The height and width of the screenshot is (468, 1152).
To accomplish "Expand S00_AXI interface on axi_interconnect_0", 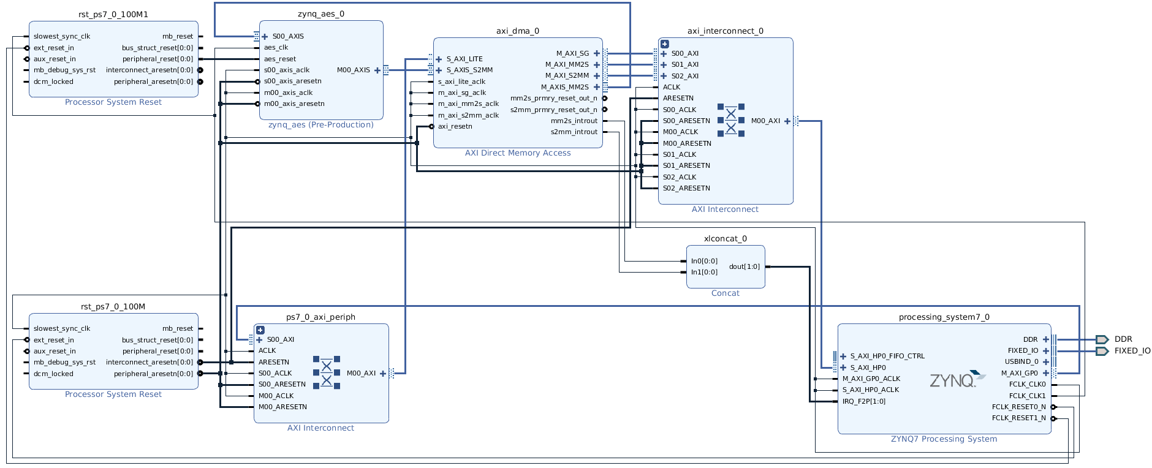I will 664,54.
